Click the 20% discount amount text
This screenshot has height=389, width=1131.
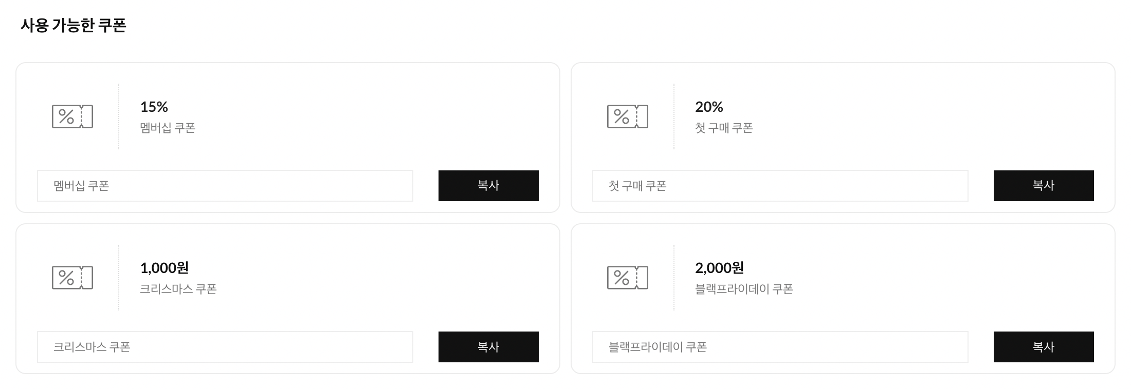[709, 107]
